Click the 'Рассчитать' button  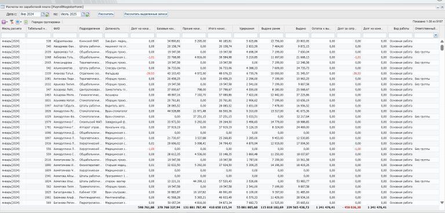pyautogui.click(x=106, y=14)
